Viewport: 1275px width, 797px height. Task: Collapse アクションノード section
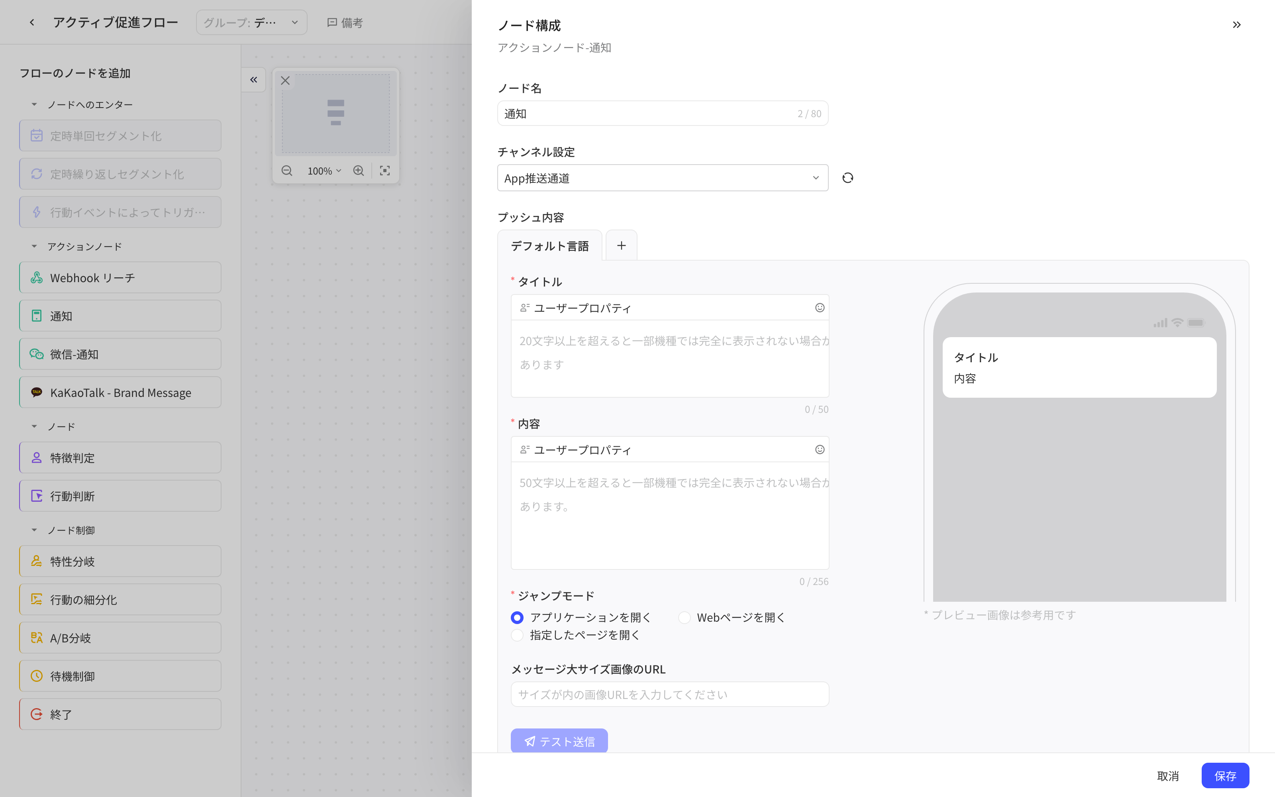coord(34,246)
